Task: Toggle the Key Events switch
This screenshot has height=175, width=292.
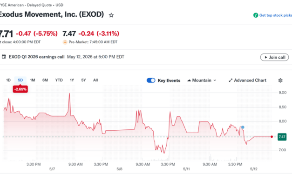Action: [x=151, y=80]
